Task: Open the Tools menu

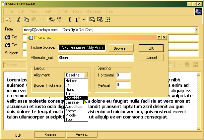Action: pos(77,11)
